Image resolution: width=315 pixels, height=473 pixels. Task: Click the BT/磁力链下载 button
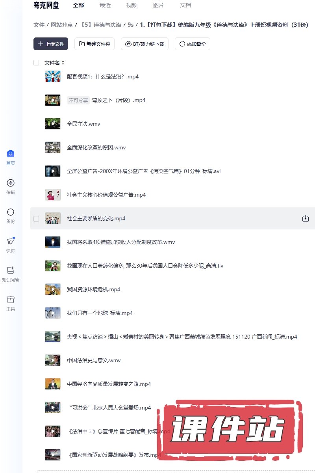145,44
